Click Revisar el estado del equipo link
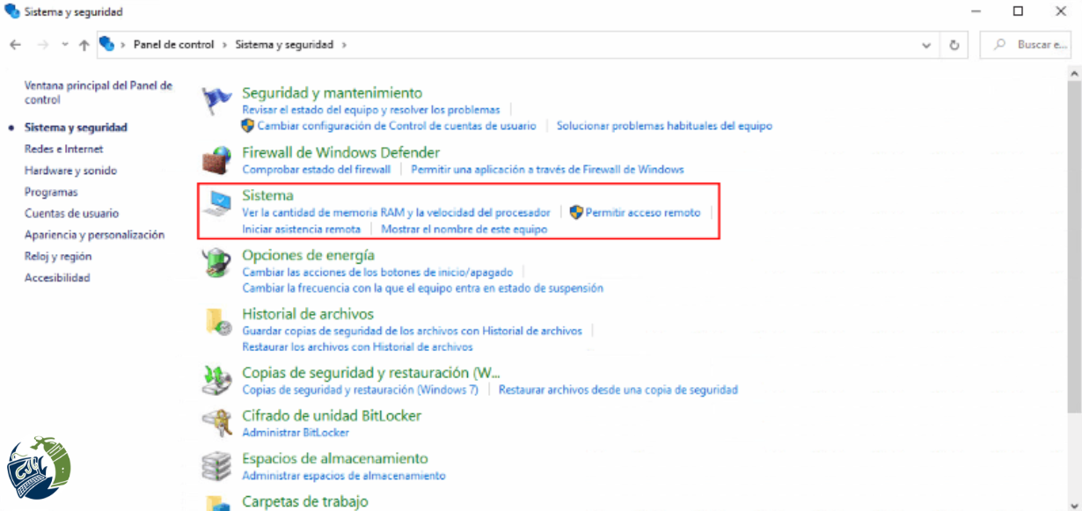 370,110
